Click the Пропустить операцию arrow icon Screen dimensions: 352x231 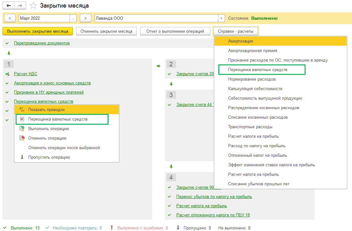22,157
